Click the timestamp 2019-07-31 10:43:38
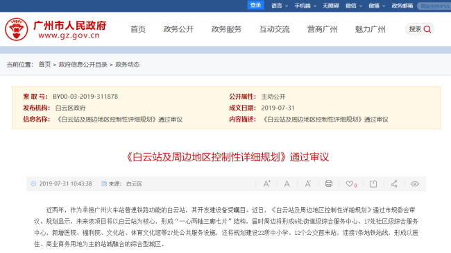Screen dimensions: 451x253 [x=66, y=183]
